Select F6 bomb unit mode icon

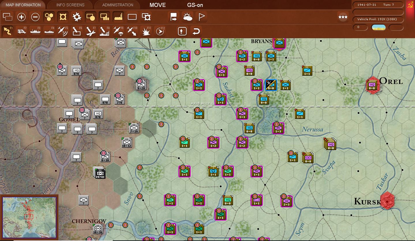pyautogui.click(x=77, y=31)
